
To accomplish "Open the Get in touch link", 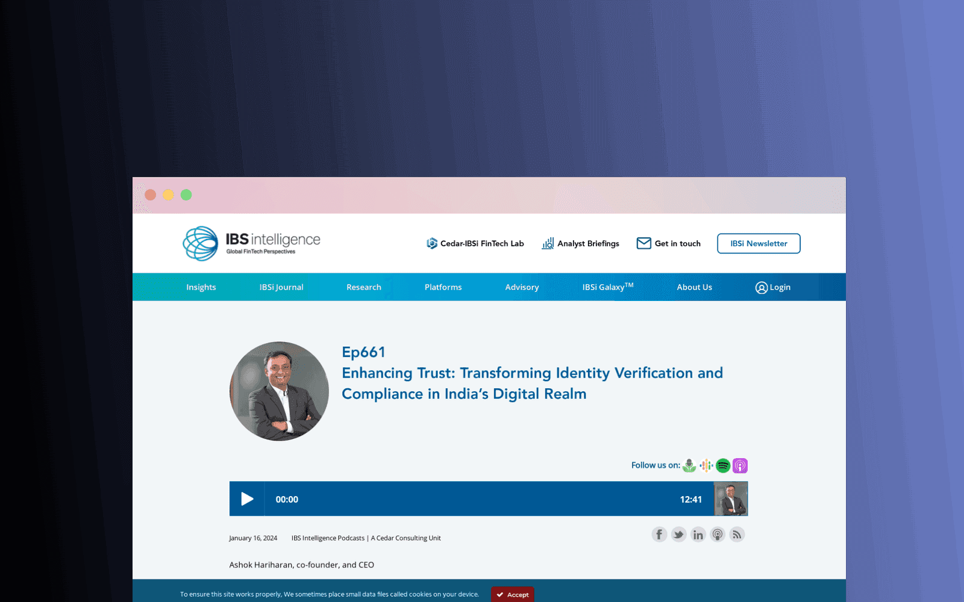I will tap(669, 244).
